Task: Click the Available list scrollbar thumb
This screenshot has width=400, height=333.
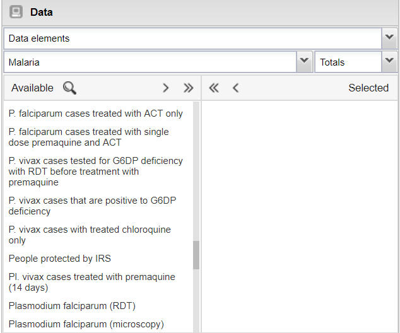Action: point(196,254)
